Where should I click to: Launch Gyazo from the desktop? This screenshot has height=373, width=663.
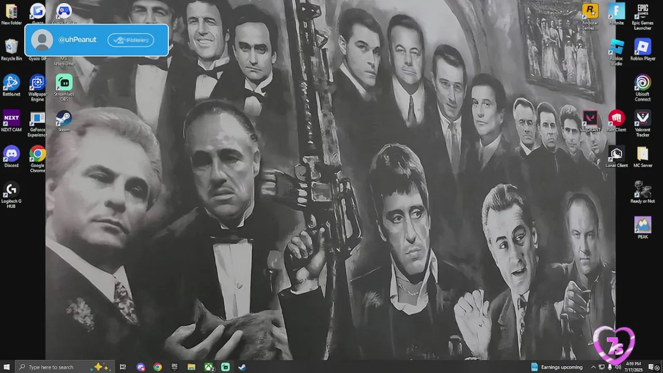tap(37, 14)
